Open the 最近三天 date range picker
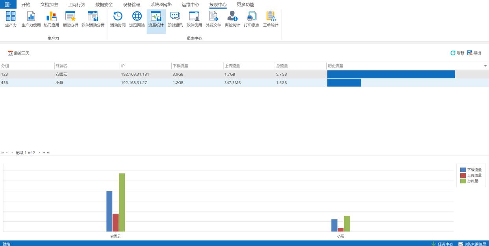489x246 pixels. click(x=19, y=53)
